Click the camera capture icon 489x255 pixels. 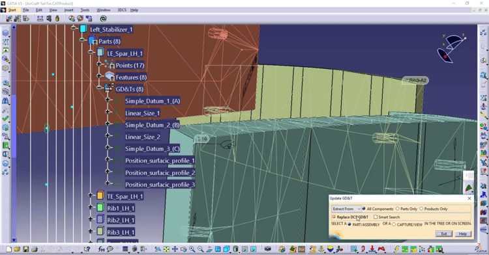[267, 248]
